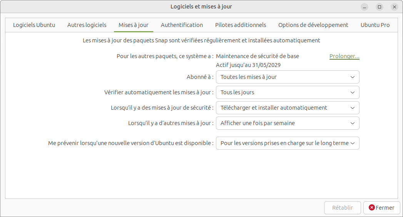The width and height of the screenshot is (403, 217).
Task: Click the Maintenance de sécurité de base text
Action: point(257,56)
